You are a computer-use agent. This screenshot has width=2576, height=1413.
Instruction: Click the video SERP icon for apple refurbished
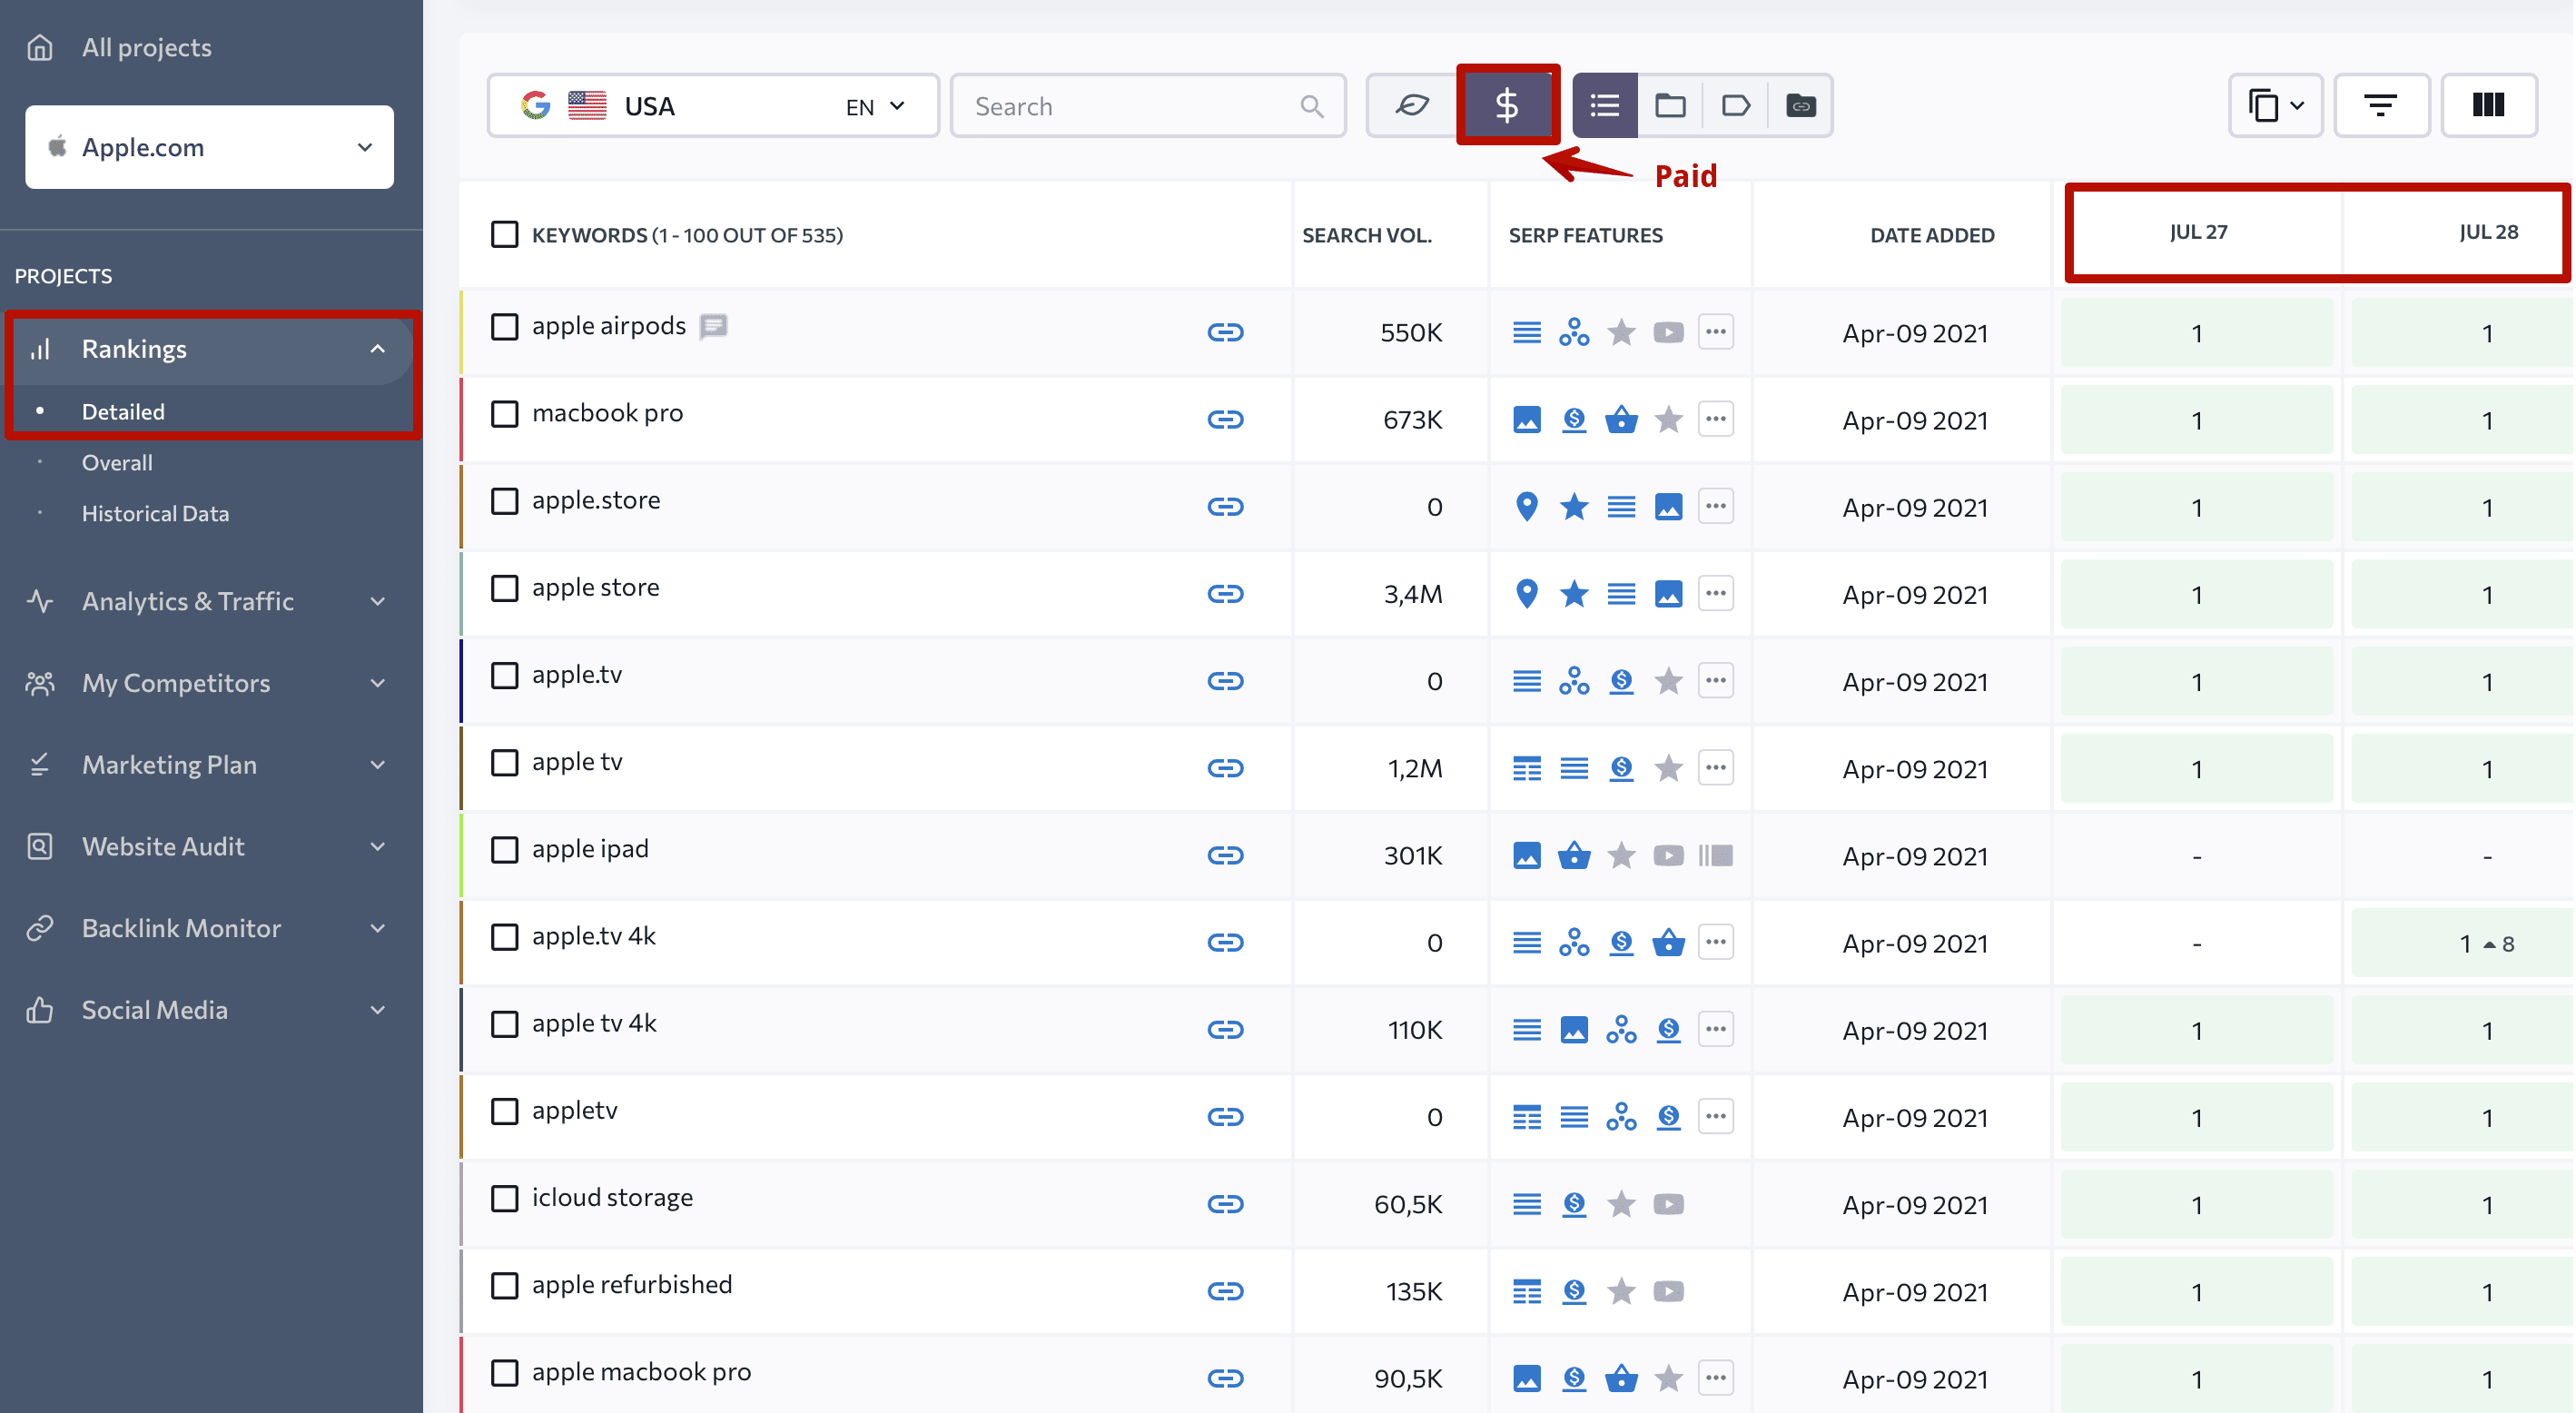1668,1291
